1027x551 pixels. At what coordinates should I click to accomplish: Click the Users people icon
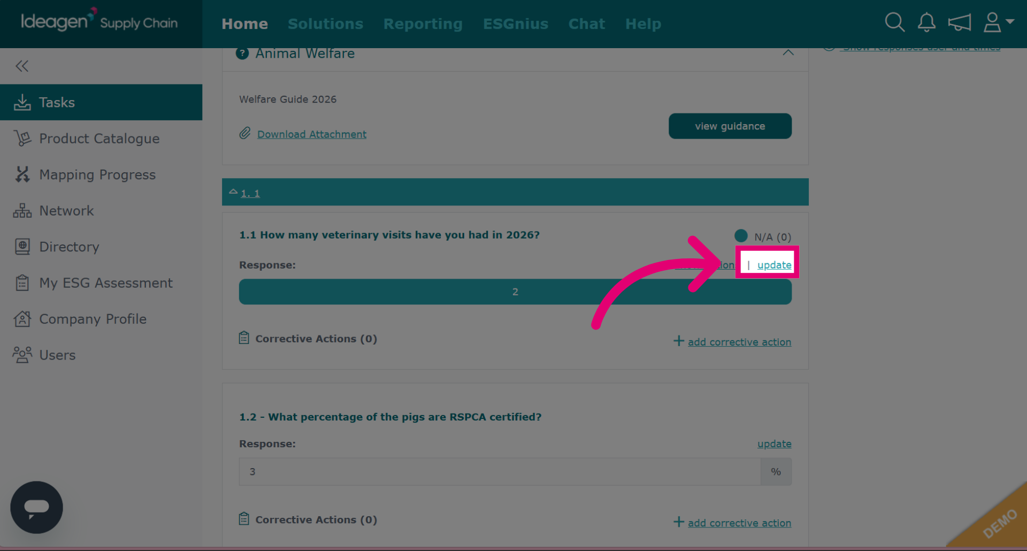point(22,355)
